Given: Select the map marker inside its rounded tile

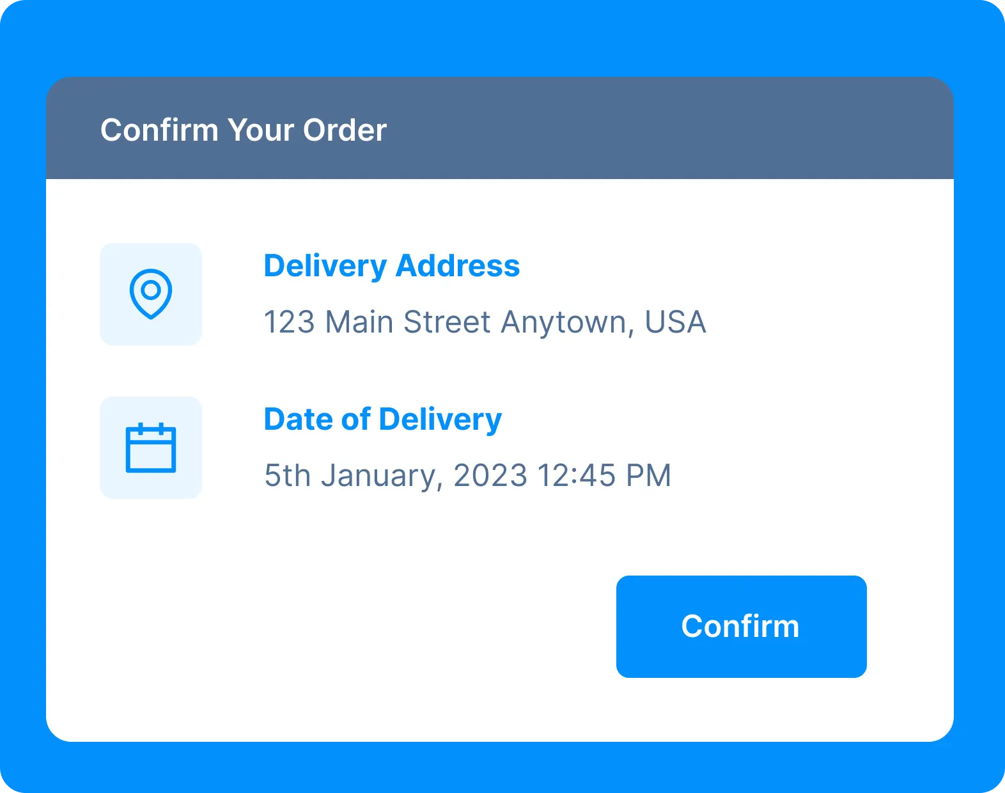Looking at the screenshot, I should tap(151, 294).
